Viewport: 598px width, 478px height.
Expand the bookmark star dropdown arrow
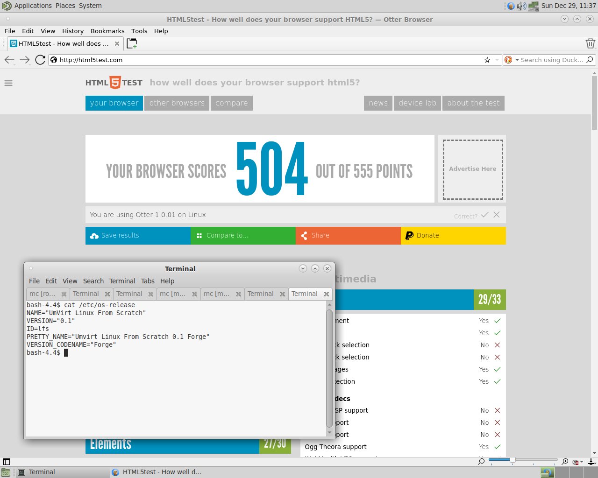(x=496, y=60)
